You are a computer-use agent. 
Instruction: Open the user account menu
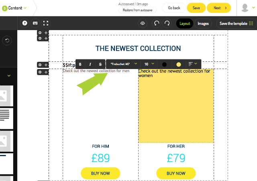point(253,8)
